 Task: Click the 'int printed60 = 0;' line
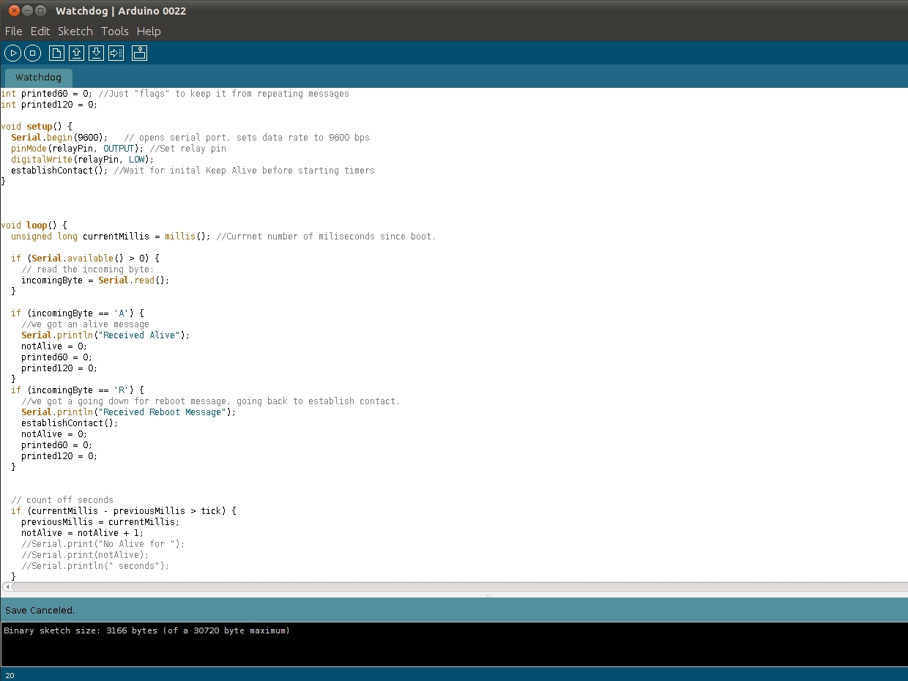(175, 94)
